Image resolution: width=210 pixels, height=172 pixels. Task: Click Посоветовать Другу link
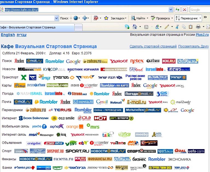(x=194, y=46)
